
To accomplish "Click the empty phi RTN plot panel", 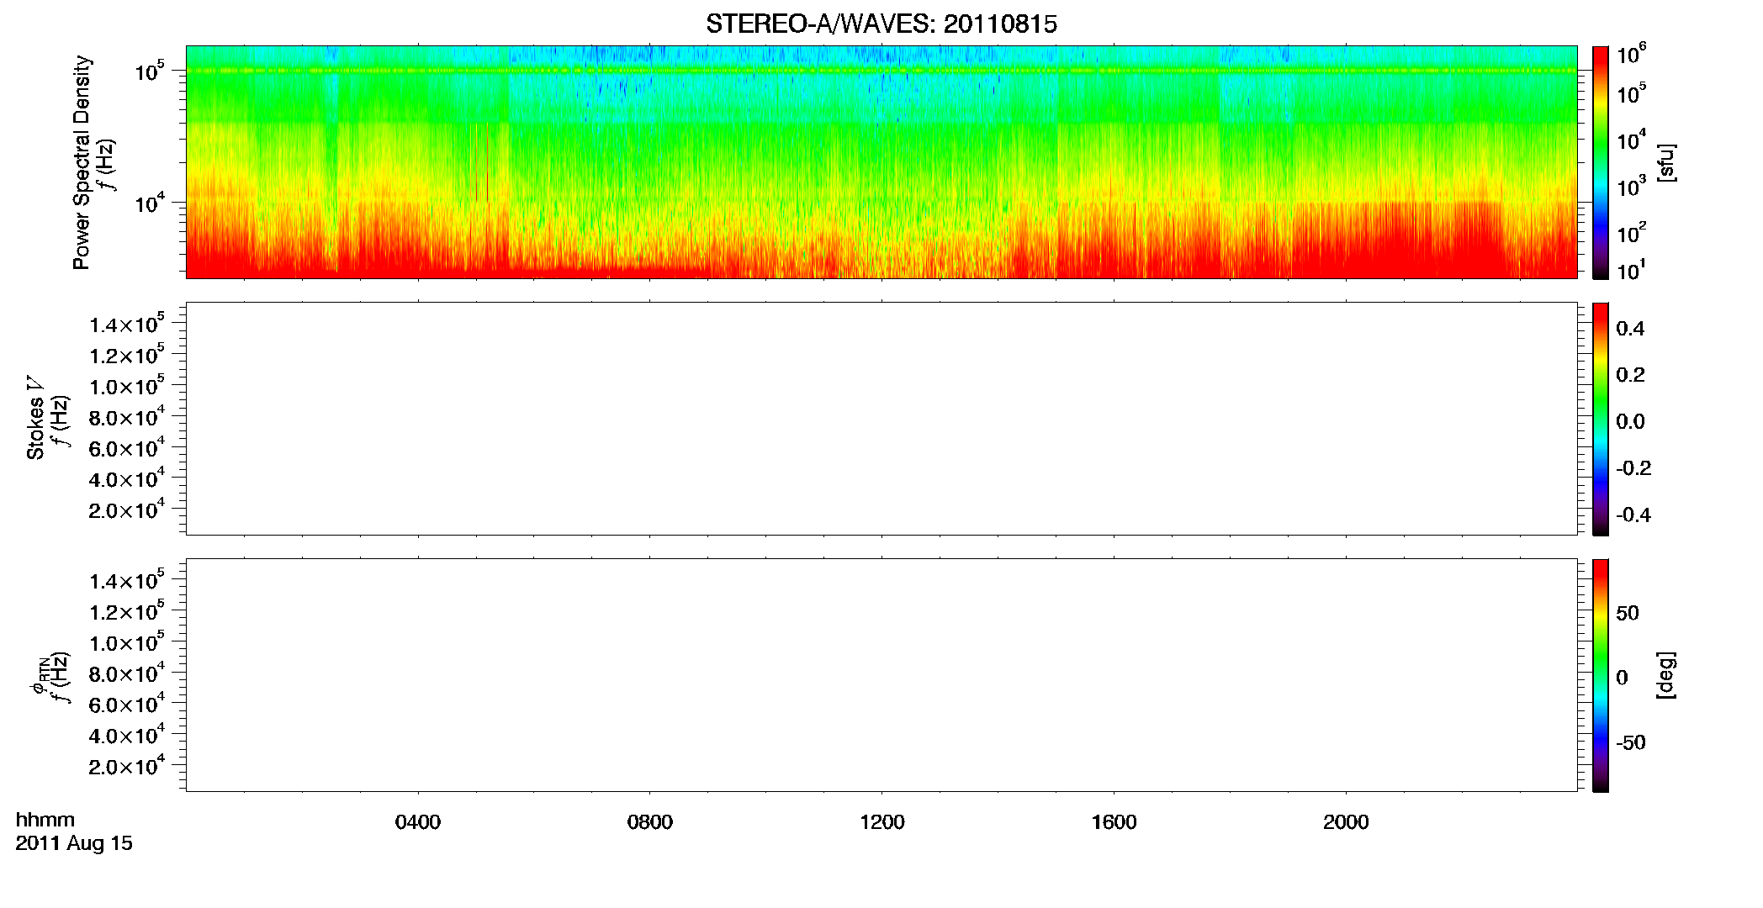I will (x=881, y=675).
